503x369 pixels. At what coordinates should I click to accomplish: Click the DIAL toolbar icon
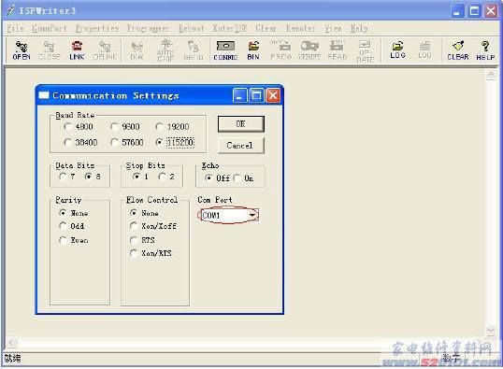click(x=137, y=50)
